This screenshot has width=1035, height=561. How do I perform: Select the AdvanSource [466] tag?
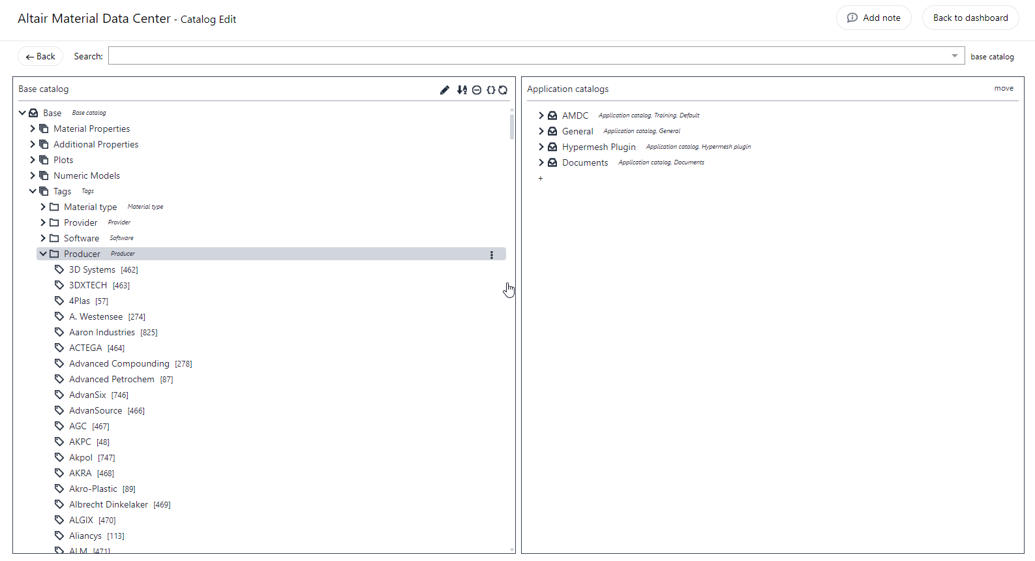107,410
